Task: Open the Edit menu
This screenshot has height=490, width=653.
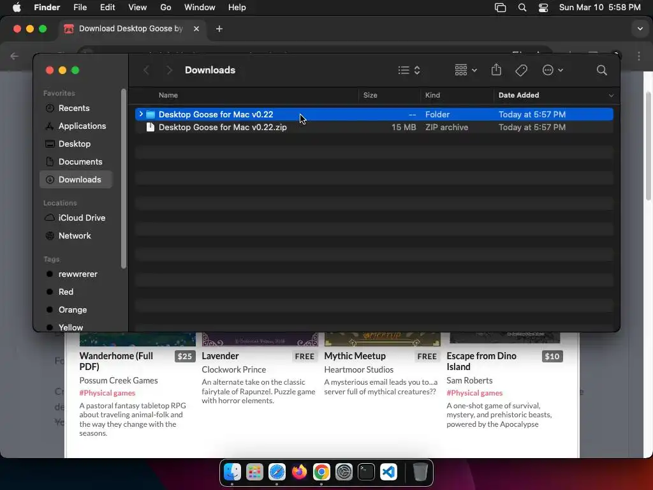Action: pyautogui.click(x=107, y=8)
